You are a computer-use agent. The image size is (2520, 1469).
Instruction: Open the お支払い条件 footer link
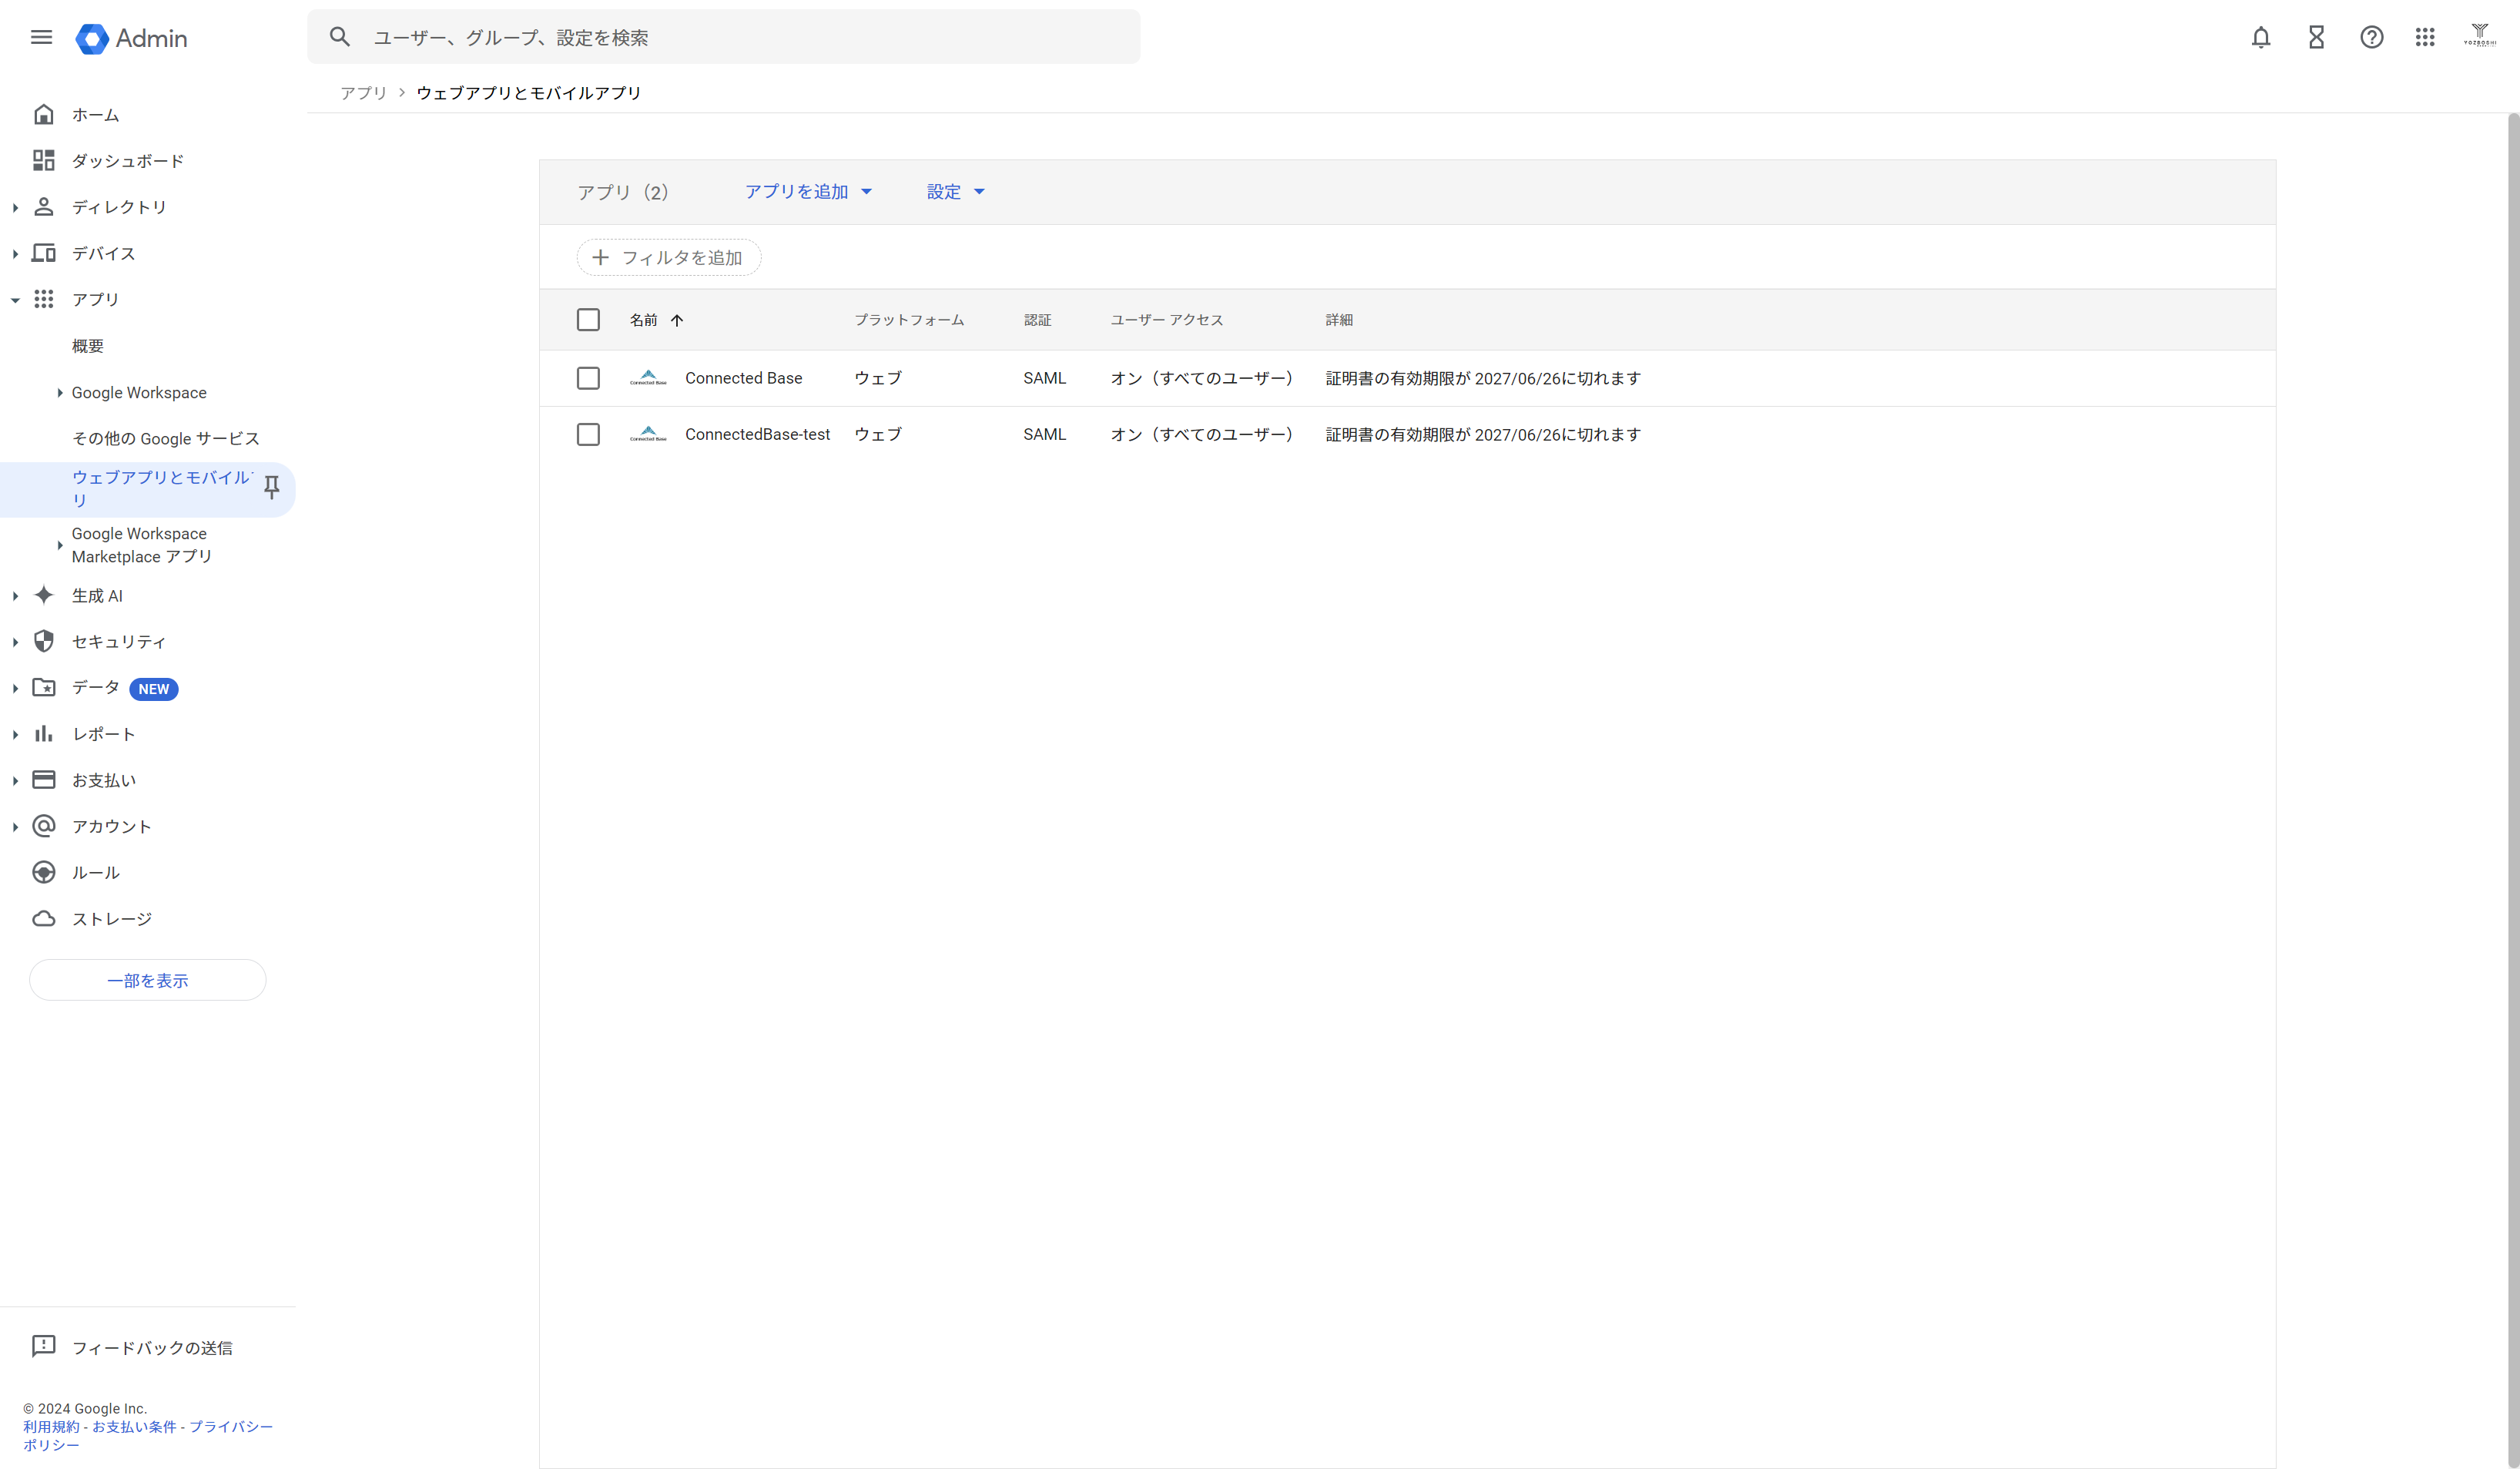[134, 1426]
